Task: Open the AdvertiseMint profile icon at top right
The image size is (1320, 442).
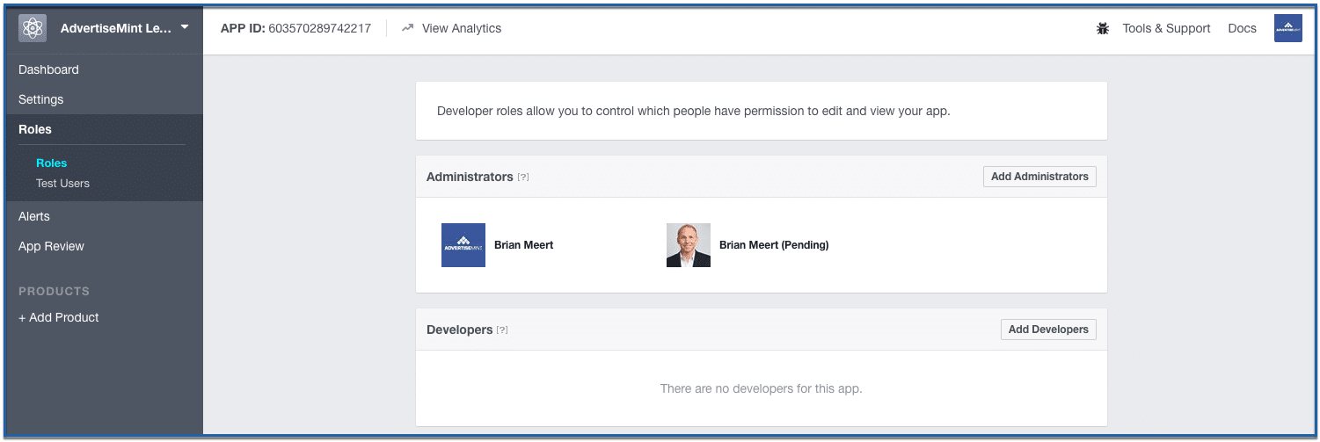Action: pyautogui.click(x=1288, y=28)
